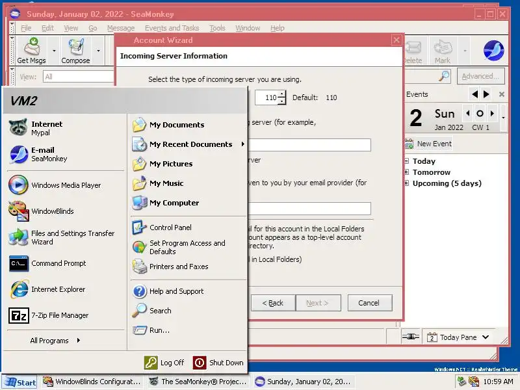Click the mini-day dropdown arrow beside CW 1
The image size is (520, 390).
pos(503,118)
